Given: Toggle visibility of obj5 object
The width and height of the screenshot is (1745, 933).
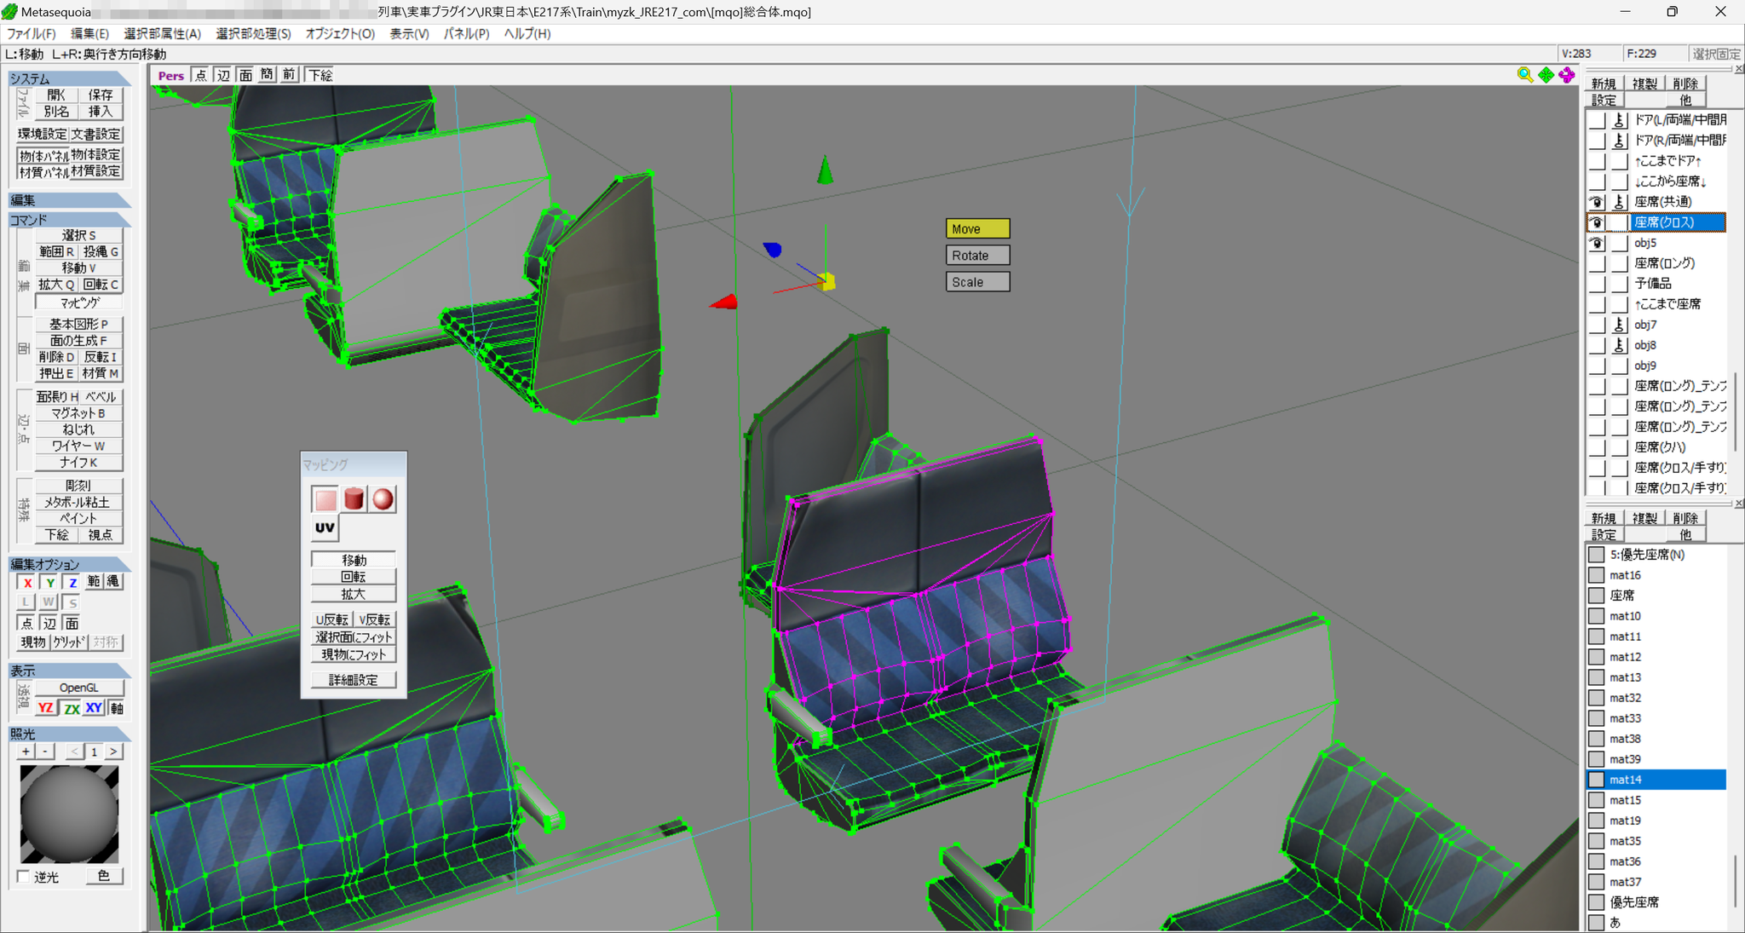Looking at the screenshot, I should [x=1597, y=243].
